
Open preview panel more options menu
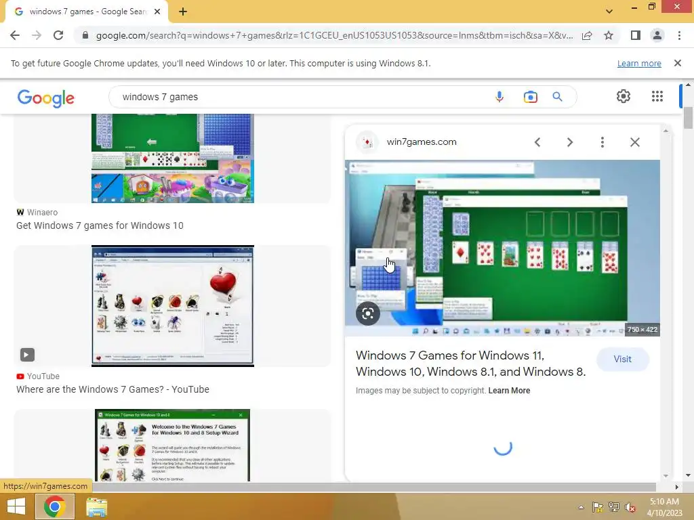[x=602, y=142]
